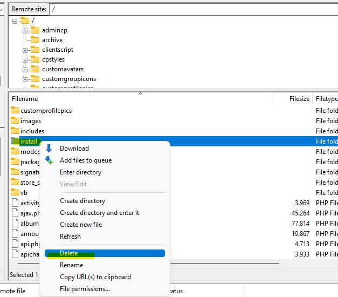Sort files by the Filesize column header
Screen dimensions: 338x297
point(299,99)
